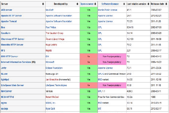This screenshot has height=113, width=169.
Task: Open the GPLv2 link in KLone row
Action: click(101, 74)
